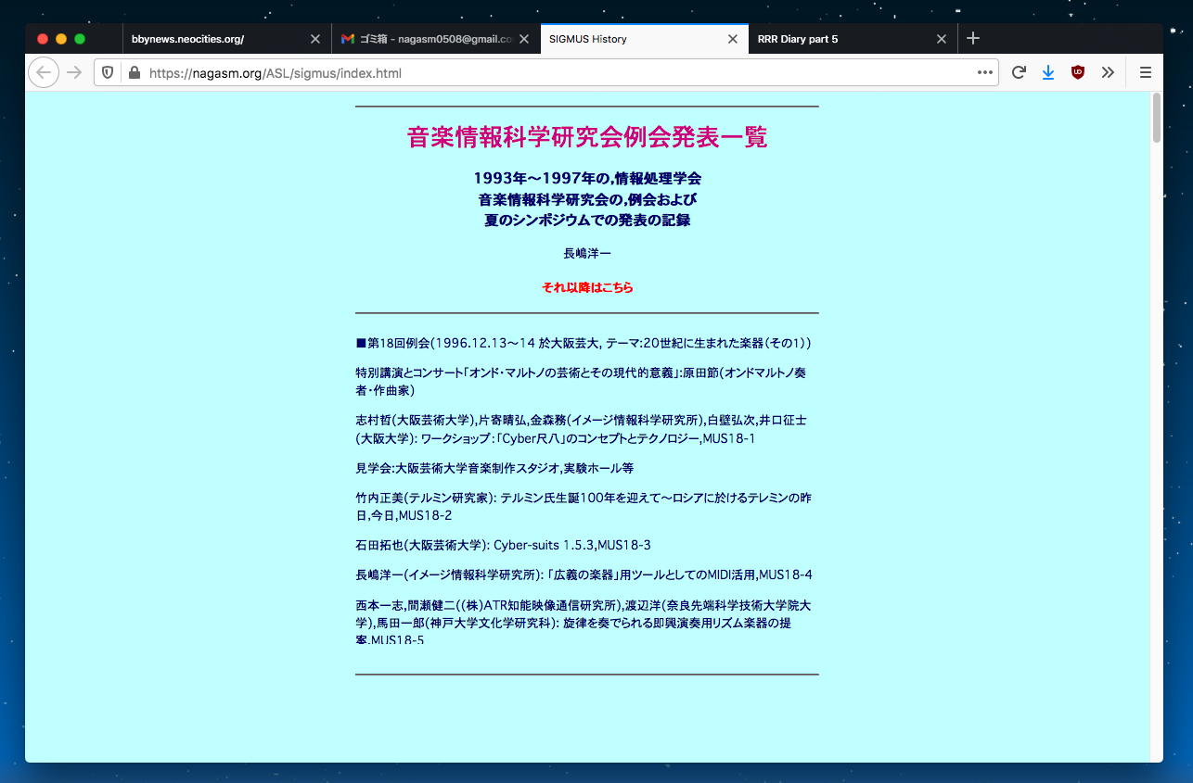Image resolution: width=1193 pixels, height=783 pixels.
Task: Close the browser window with red button
Action: [43, 39]
